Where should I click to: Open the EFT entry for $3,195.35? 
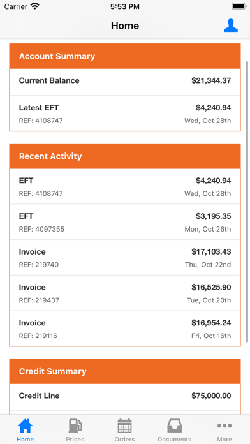pos(125,222)
